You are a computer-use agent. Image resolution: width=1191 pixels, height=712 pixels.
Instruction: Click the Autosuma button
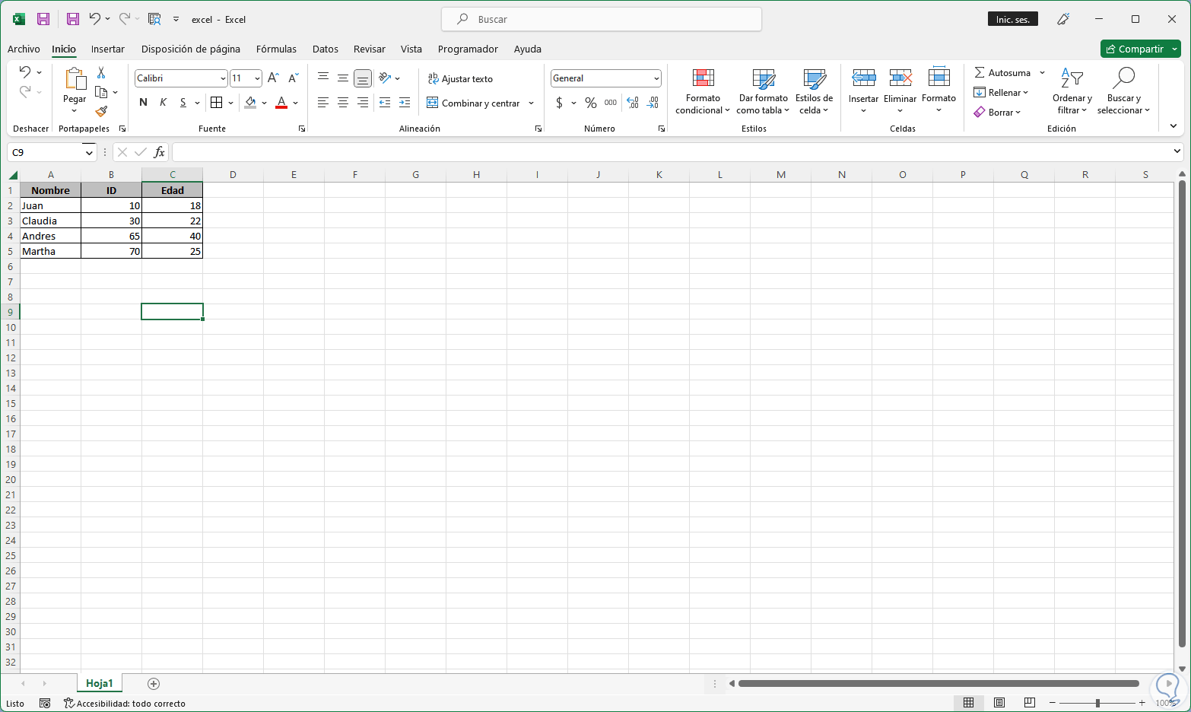pos(1003,73)
